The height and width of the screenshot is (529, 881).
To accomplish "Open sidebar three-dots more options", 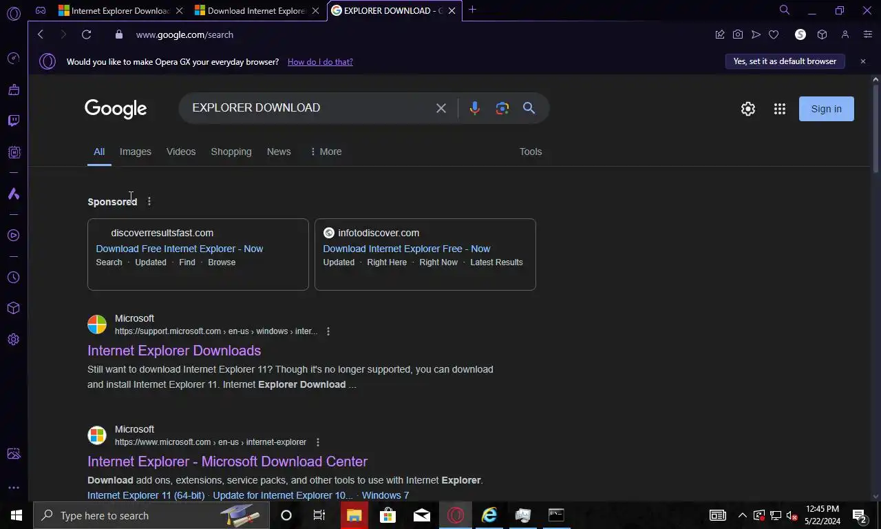I will (x=13, y=488).
